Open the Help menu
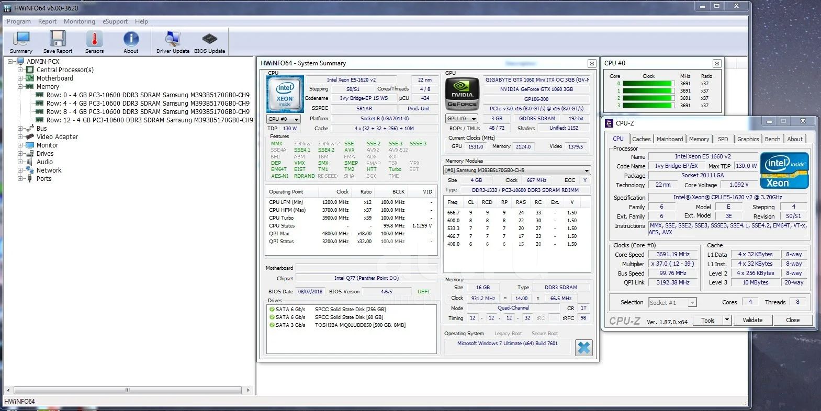Screen dimensions: 821x411 (141, 21)
